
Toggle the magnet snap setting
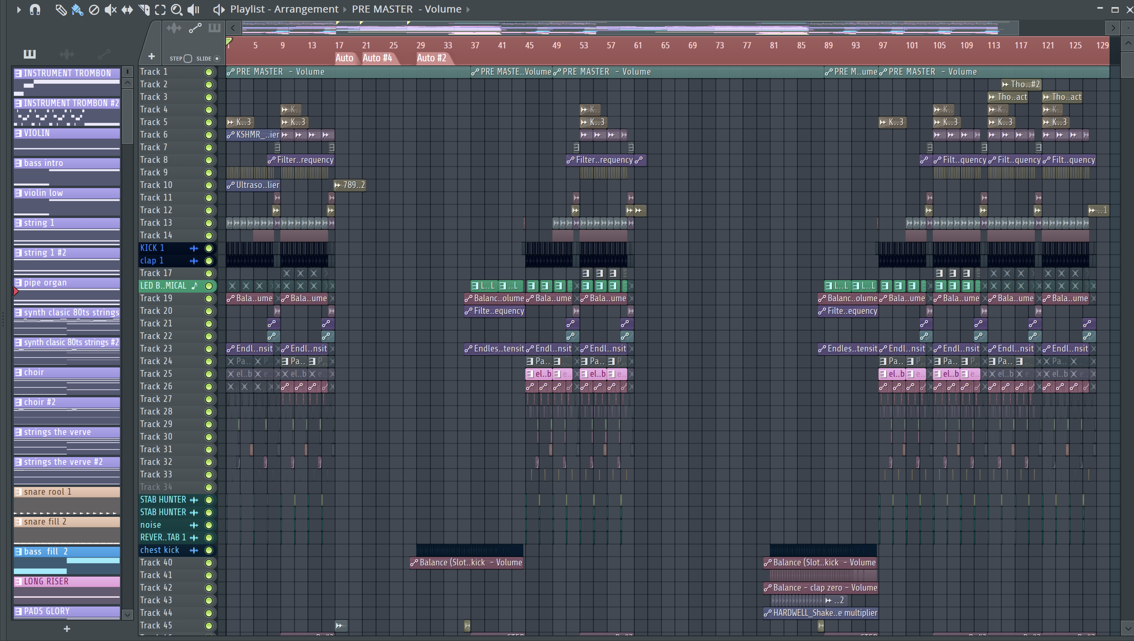(x=35, y=9)
